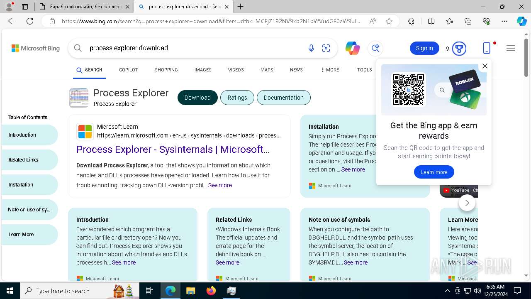The height and width of the screenshot is (299, 531).
Task: Open split screen icon
Action: point(431,21)
